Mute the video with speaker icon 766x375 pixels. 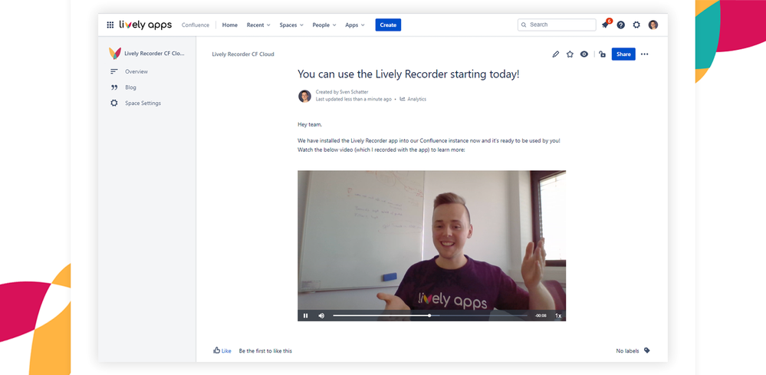tap(321, 315)
